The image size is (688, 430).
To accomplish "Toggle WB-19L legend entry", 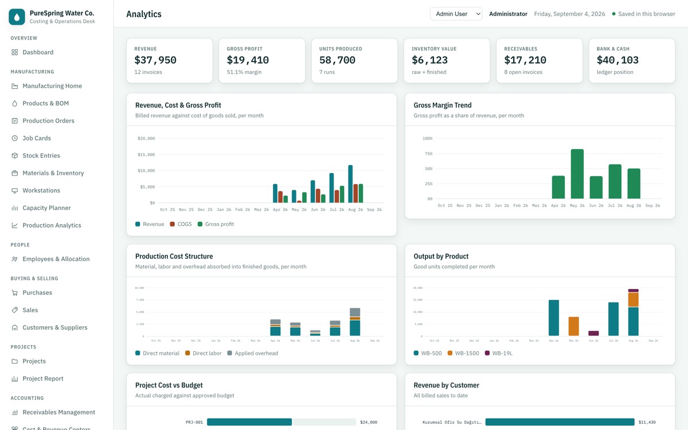I will tap(499, 353).
